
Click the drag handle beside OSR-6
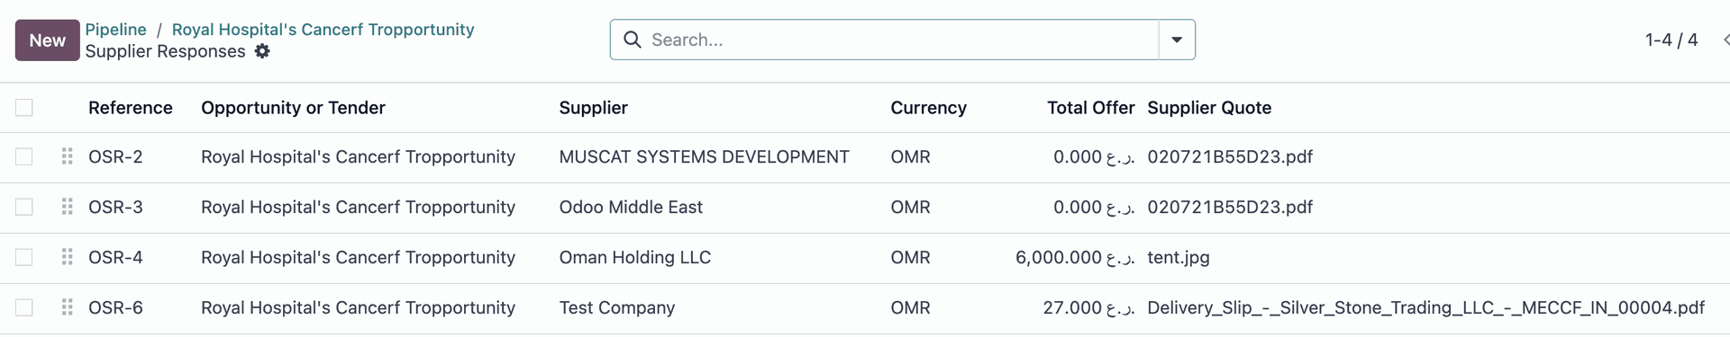[67, 307]
